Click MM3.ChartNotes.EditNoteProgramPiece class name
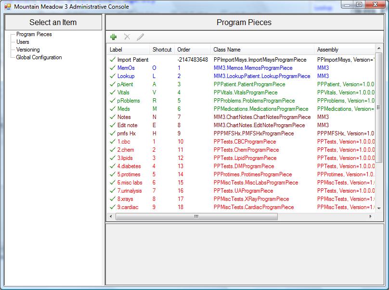Viewport: 389px width, 290px height. coord(259,125)
